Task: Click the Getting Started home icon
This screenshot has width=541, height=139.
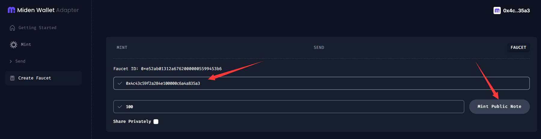Action: pos(12,28)
